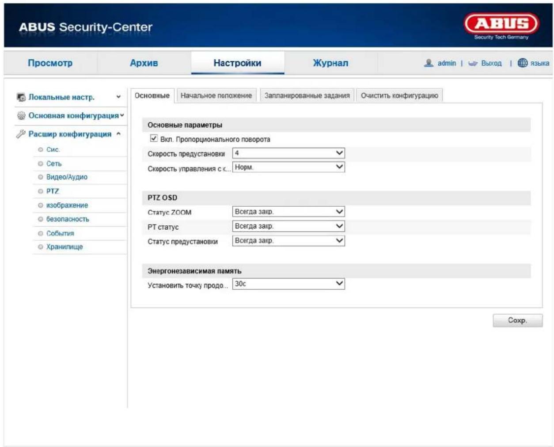This screenshot has height=447, width=554.
Task: Open the Установить точку продо... dropdown showing 30с
Action: (288, 284)
